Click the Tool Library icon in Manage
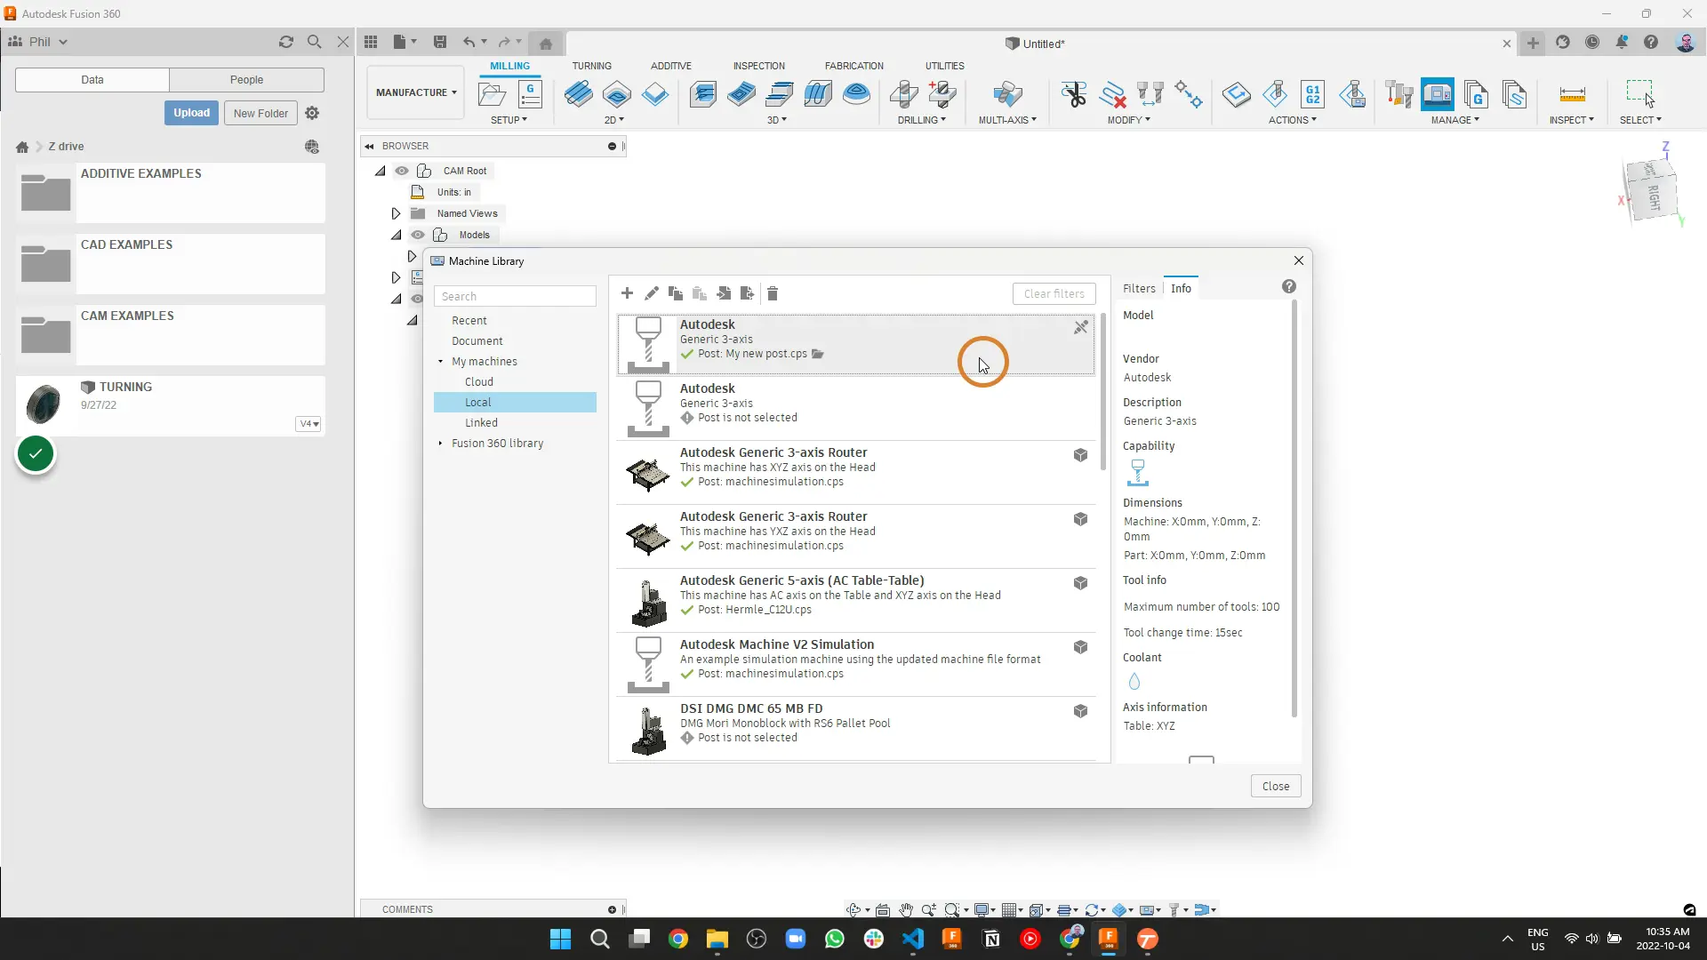Screen dimensions: 1707x960 coord(1399,94)
